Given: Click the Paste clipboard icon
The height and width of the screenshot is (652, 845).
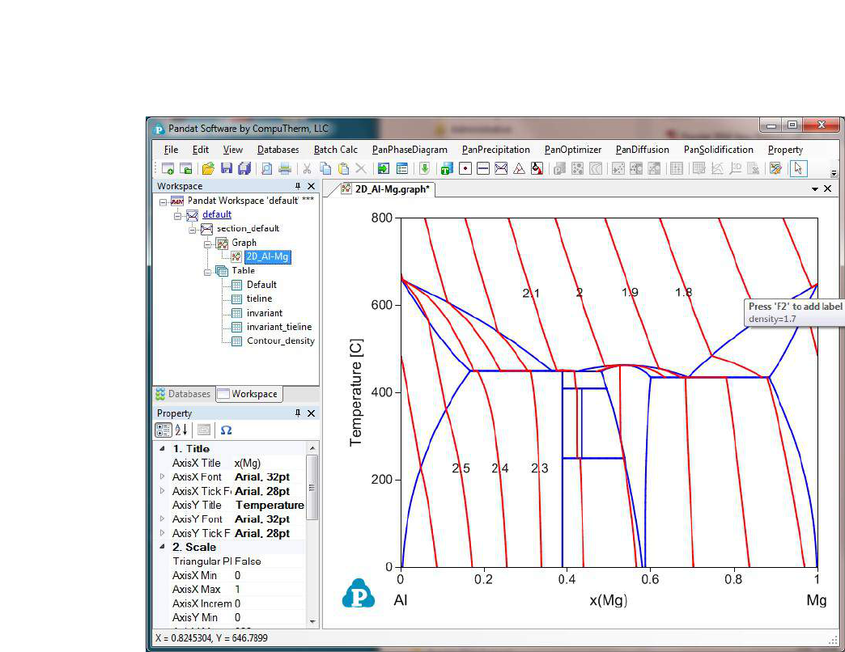Looking at the screenshot, I should tap(342, 168).
